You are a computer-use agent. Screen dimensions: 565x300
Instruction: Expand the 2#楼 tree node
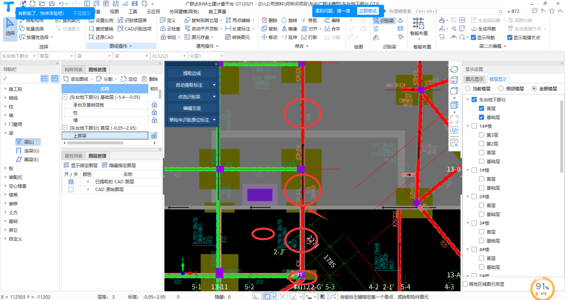(468, 197)
